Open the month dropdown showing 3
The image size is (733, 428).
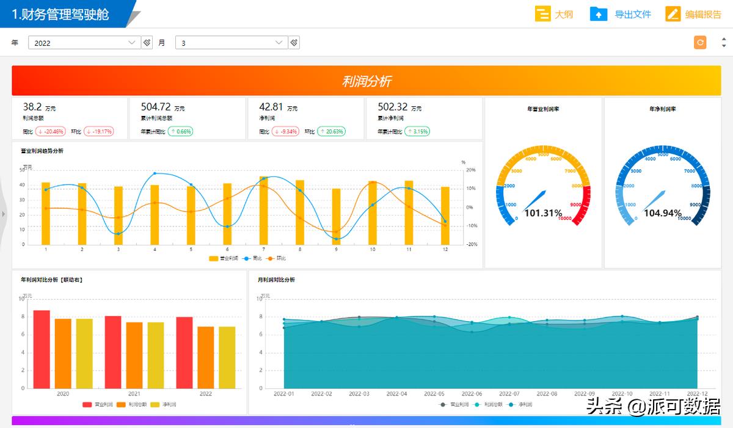[x=231, y=43]
